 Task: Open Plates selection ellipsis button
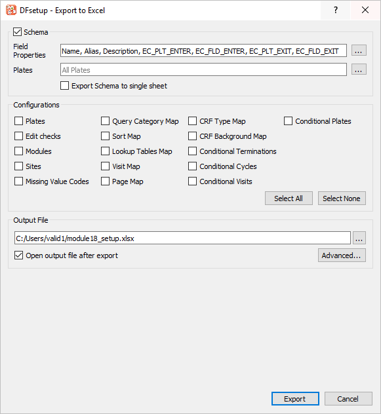pos(359,69)
